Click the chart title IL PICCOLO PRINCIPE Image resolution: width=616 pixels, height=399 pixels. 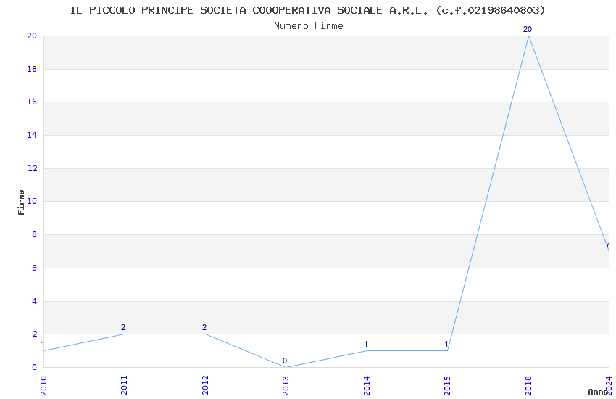click(x=308, y=10)
